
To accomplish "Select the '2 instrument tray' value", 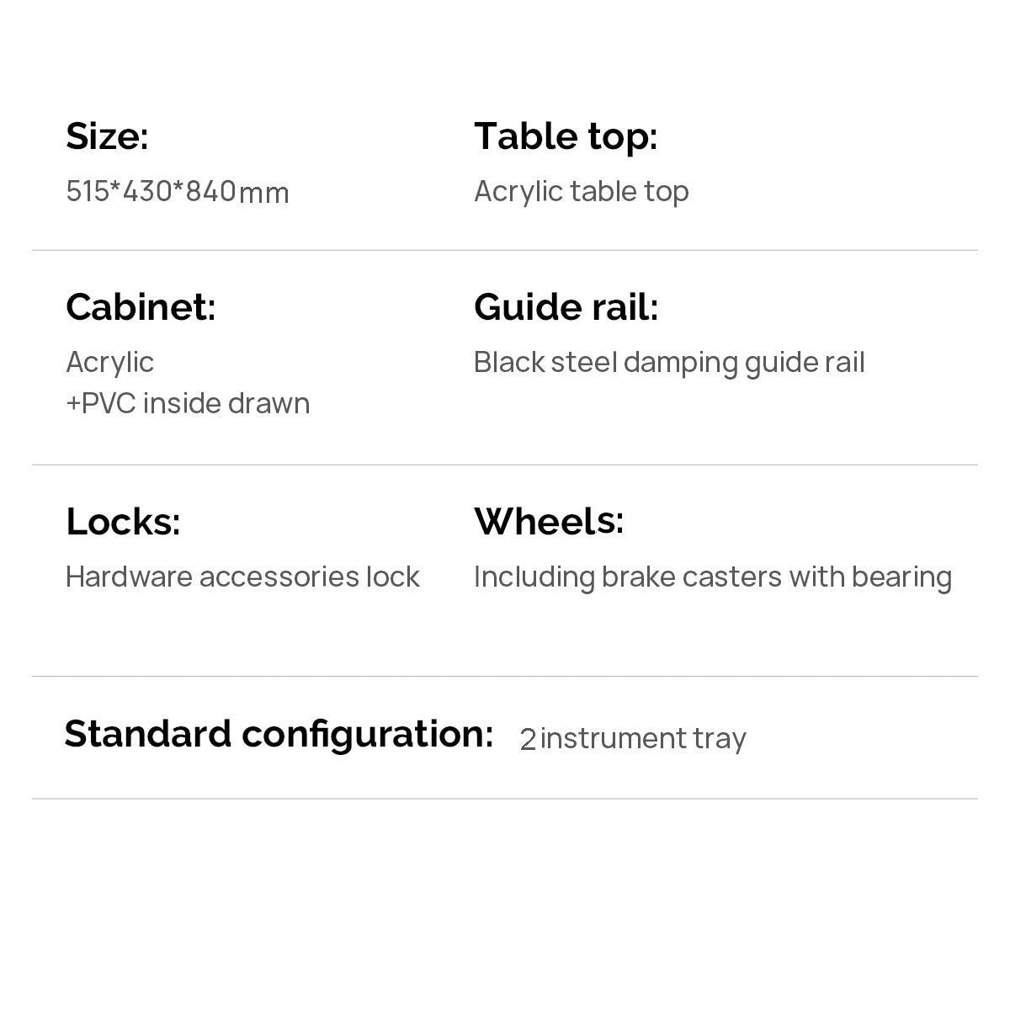I will click(x=633, y=739).
